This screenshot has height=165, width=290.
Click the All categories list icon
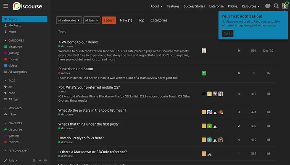[5, 72]
